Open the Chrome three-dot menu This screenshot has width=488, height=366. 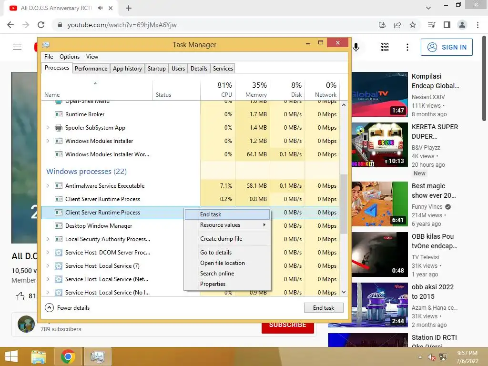pos(478,25)
